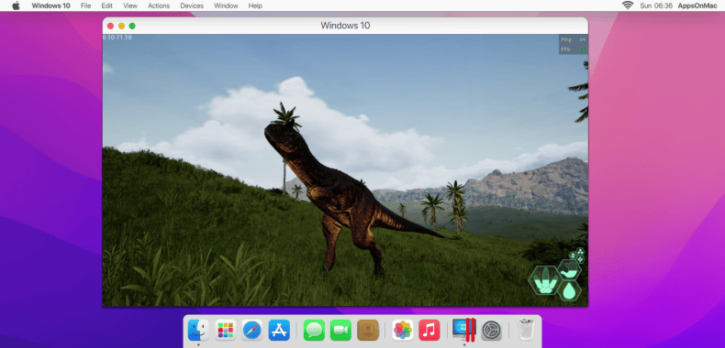
Task: Minimize the Windows 10 window
Action: click(122, 26)
